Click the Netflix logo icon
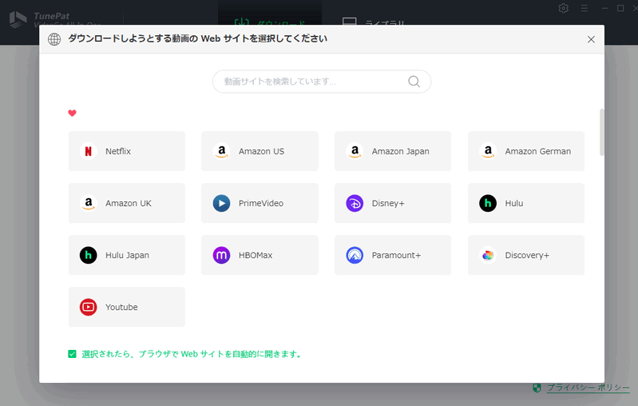The height and width of the screenshot is (406, 638). [88, 151]
